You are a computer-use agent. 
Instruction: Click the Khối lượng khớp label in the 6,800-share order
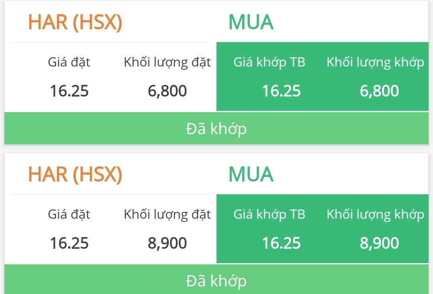(375, 62)
